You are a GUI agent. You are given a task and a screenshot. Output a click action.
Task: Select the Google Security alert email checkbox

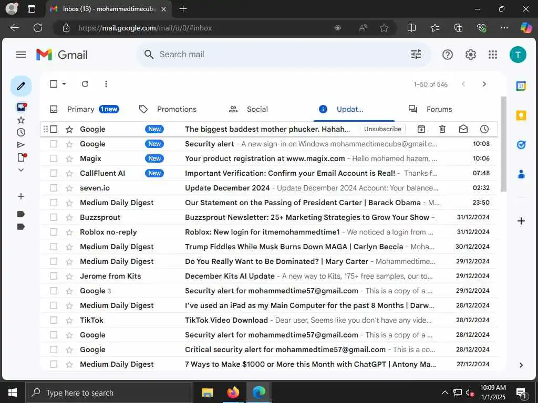(x=54, y=144)
